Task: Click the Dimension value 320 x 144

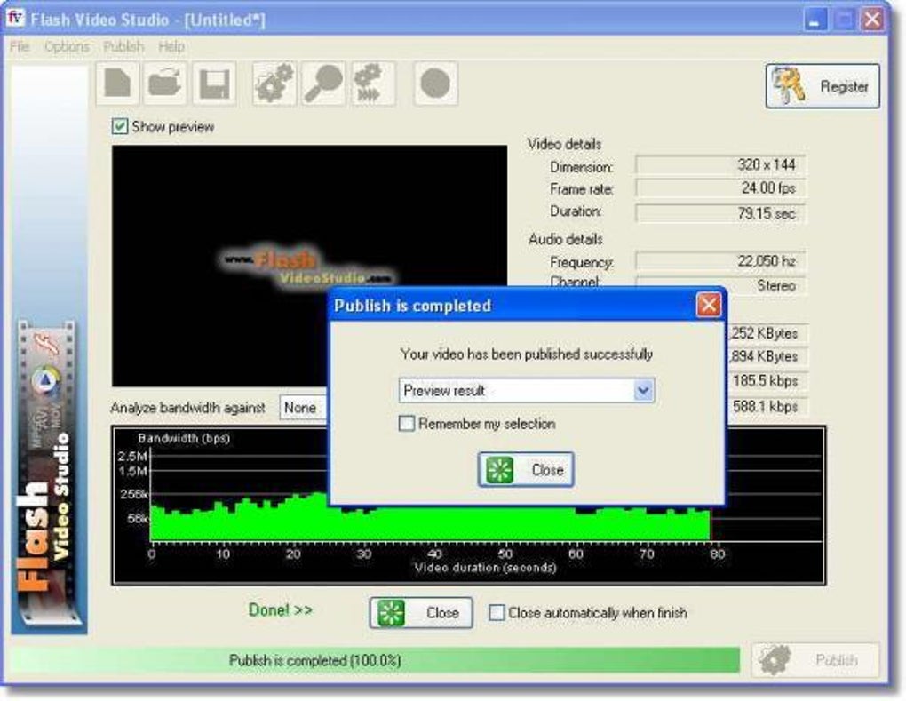Action: point(720,164)
